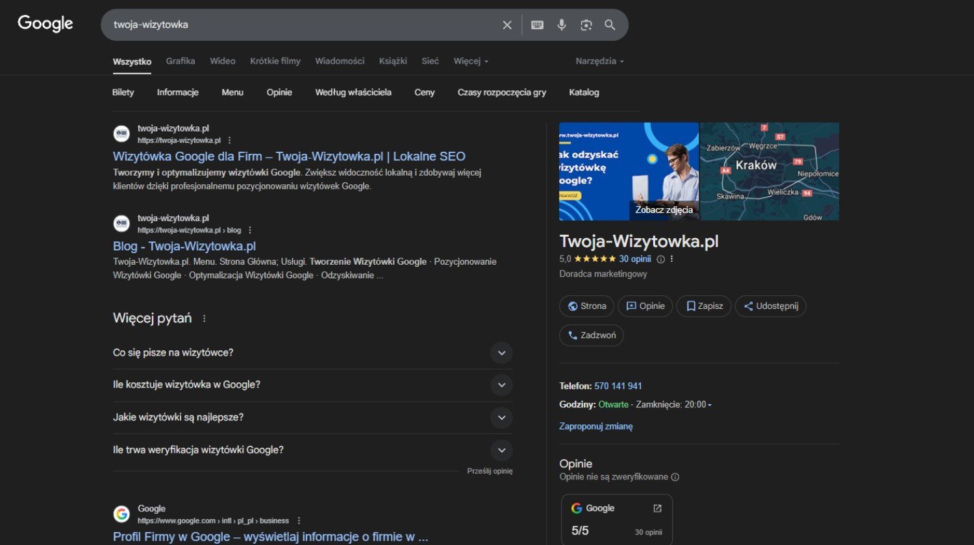The height and width of the screenshot is (545, 974).
Task: Select the Katalog filter chip
Action: pos(584,92)
